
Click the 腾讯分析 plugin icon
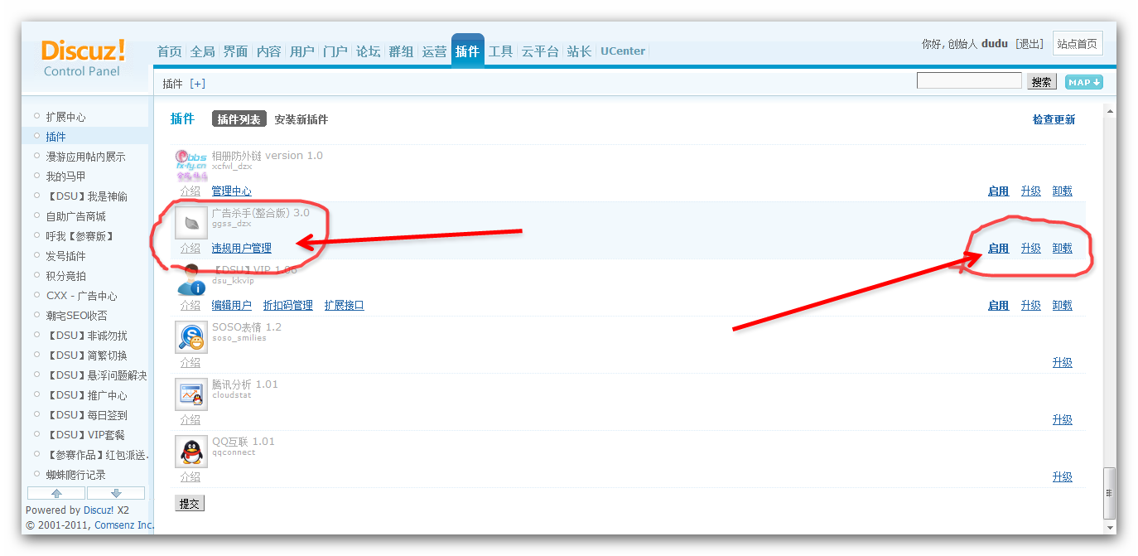[x=191, y=394]
